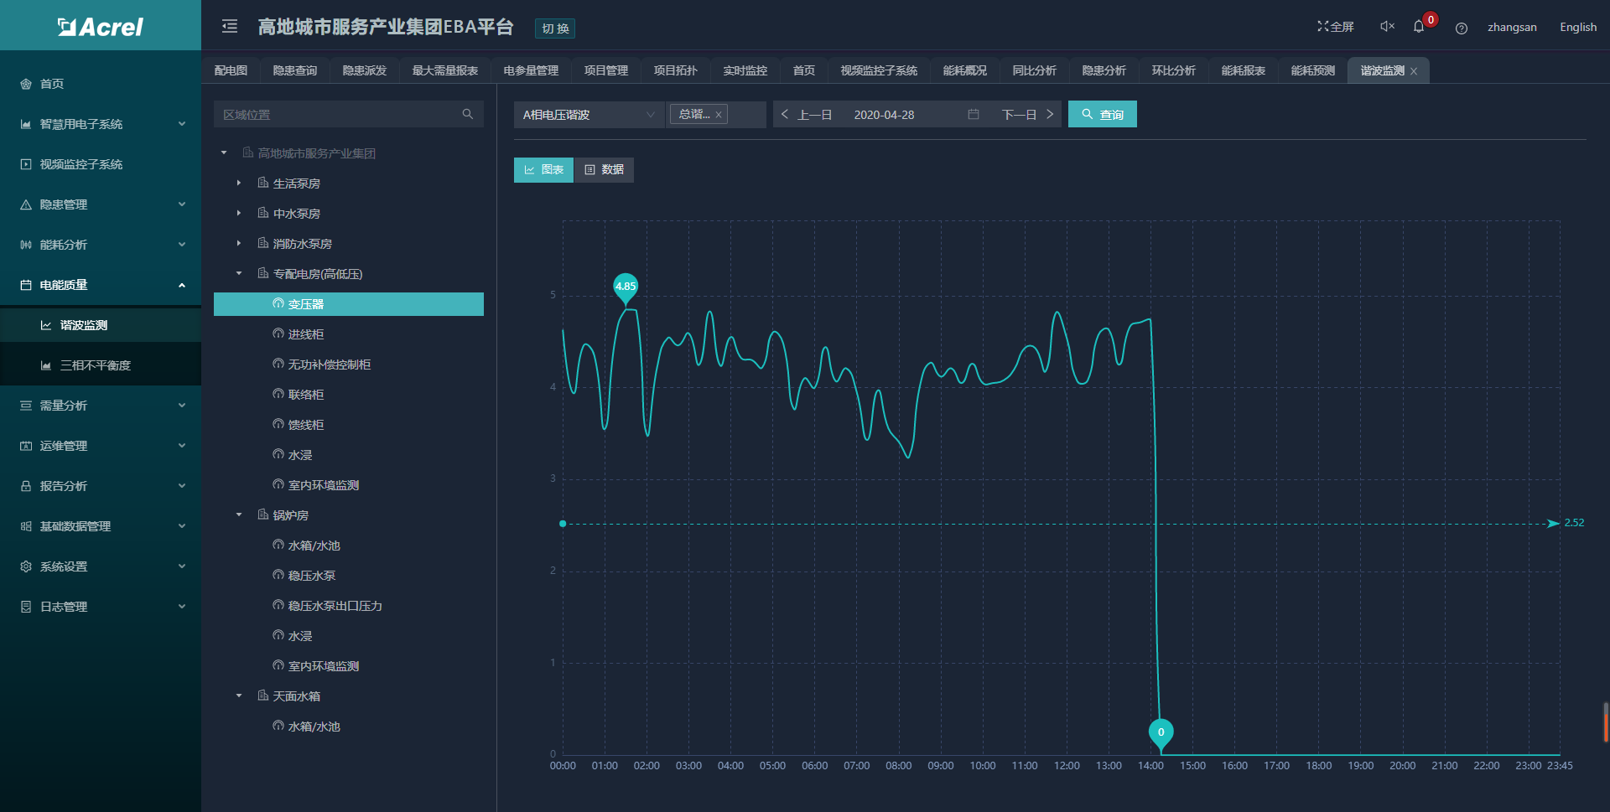This screenshot has height=812, width=1610.
Task: Open the calendar icon in date picker
Action: click(974, 114)
